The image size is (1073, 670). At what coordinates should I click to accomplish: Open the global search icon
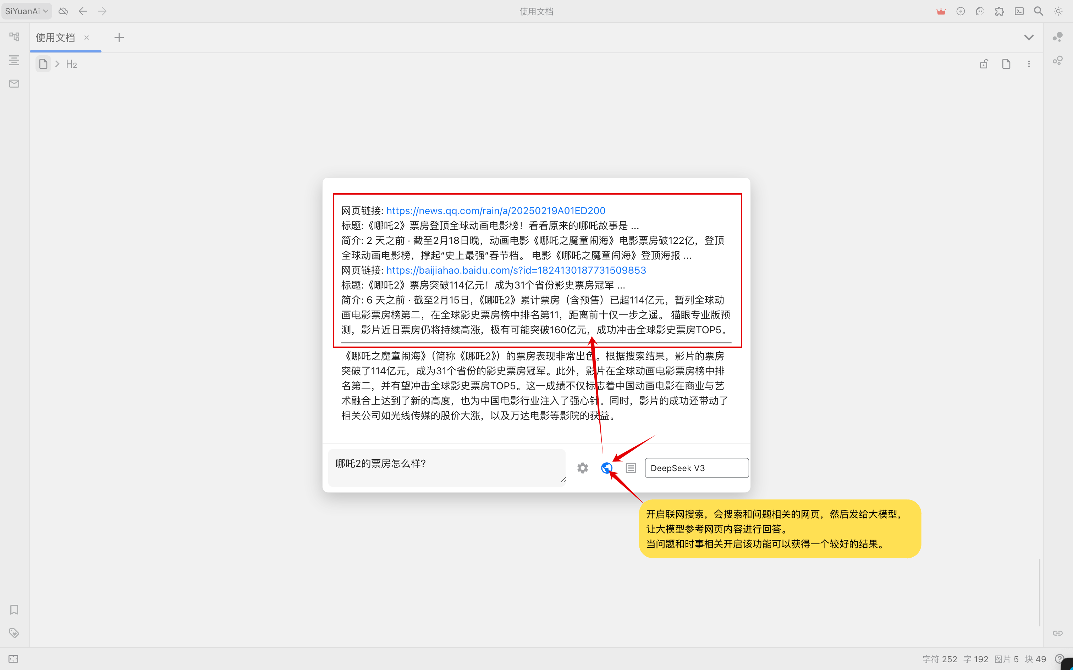[1038, 11]
